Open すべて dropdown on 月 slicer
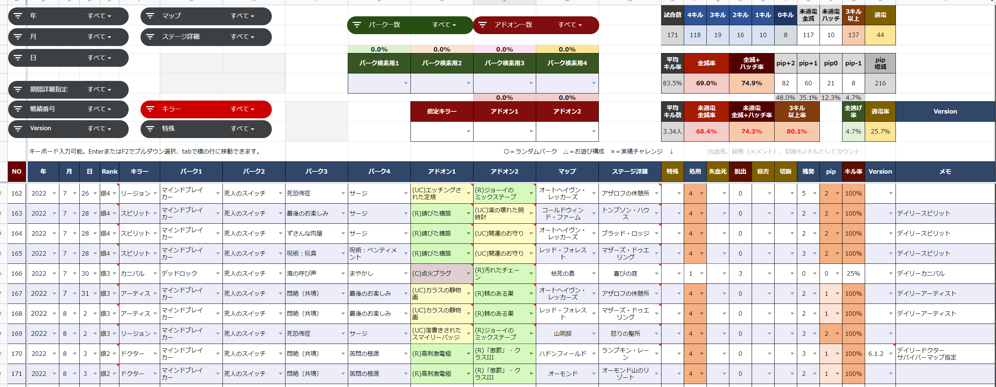Image resolution: width=996 pixels, height=387 pixels. (99, 37)
